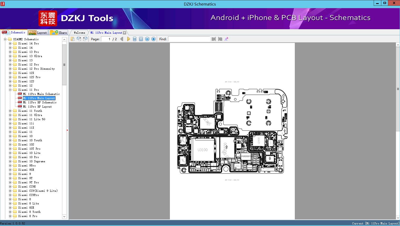Select the Xiaomi 8 Lite folder
This screenshot has width=400, height=226.
[29, 203]
